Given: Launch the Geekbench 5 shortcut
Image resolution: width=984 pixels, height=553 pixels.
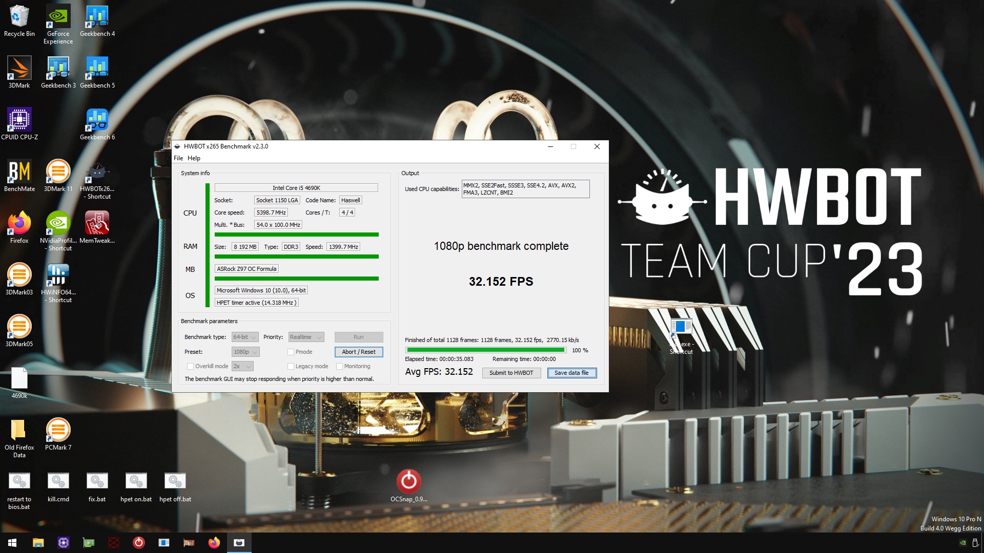Looking at the screenshot, I should tap(97, 72).
